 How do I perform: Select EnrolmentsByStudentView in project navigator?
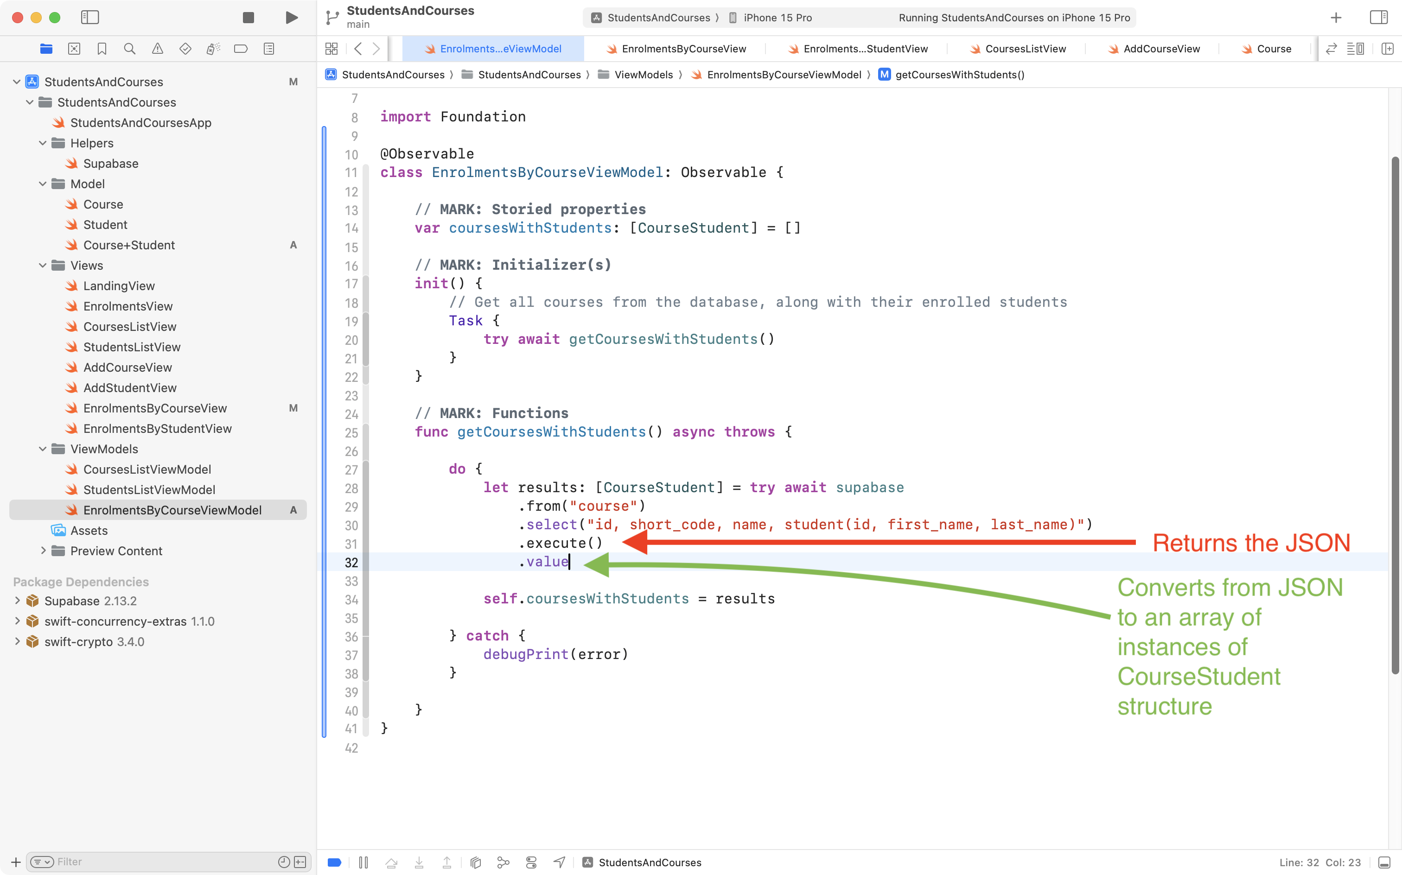(x=158, y=428)
